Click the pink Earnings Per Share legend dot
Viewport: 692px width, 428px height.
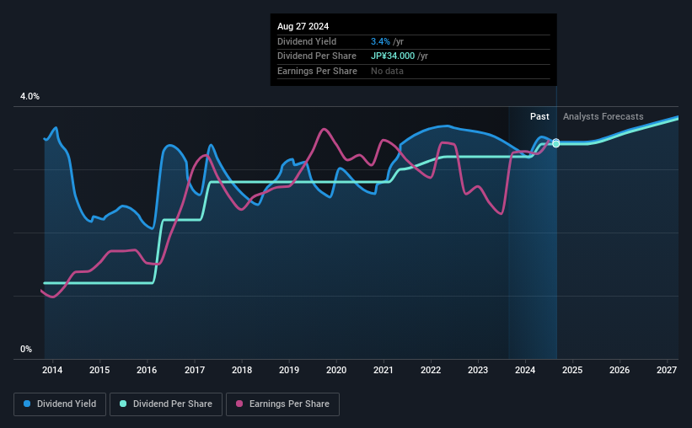(239, 404)
